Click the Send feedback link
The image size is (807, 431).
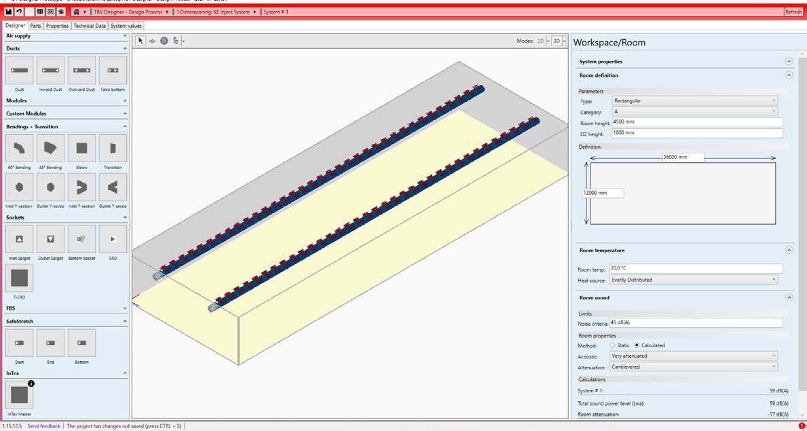tap(43, 426)
